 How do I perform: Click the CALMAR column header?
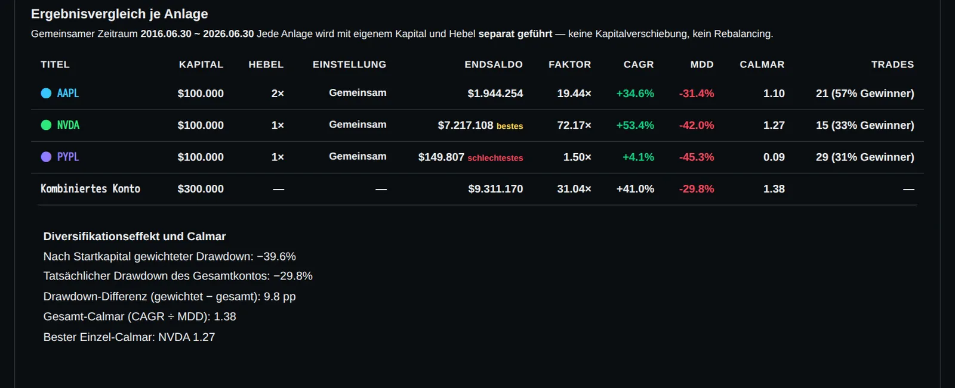click(762, 64)
